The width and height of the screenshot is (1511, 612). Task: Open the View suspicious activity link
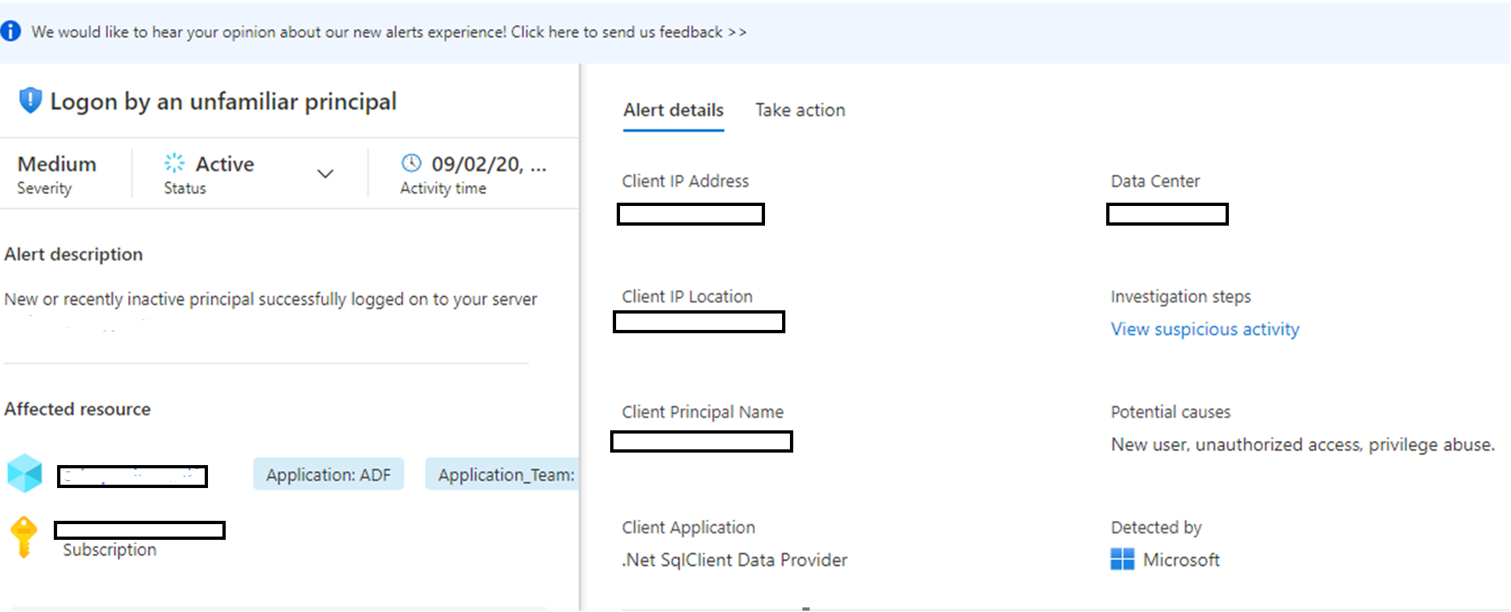point(1205,329)
